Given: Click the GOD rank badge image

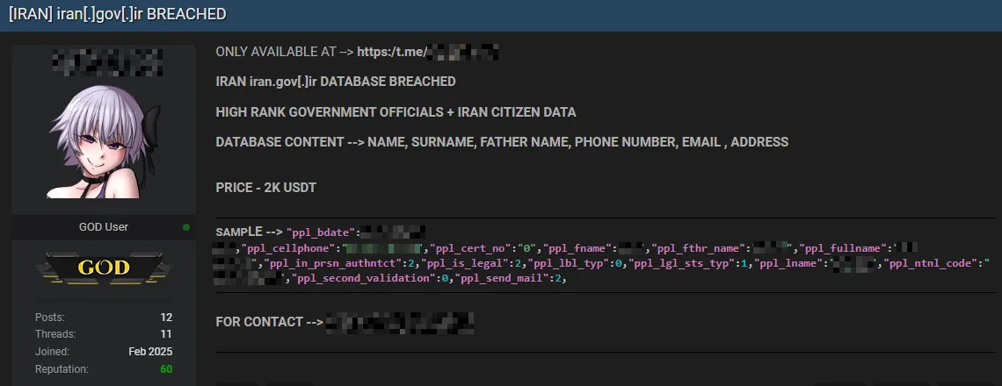Looking at the screenshot, I should pyautogui.click(x=104, y=268).
